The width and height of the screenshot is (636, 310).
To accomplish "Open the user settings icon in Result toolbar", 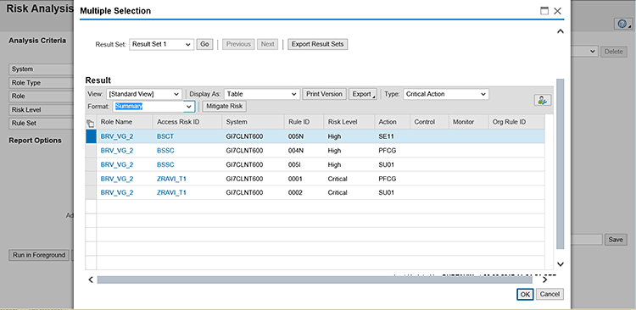I will pyautogui.click(x=543, y=100).
